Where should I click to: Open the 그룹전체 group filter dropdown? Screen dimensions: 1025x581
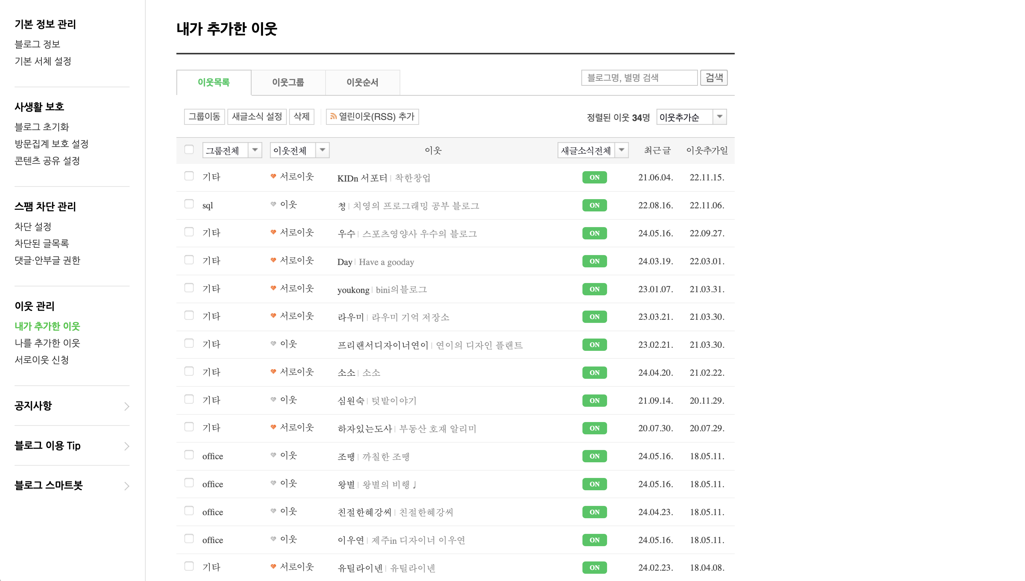coord(232,151)
